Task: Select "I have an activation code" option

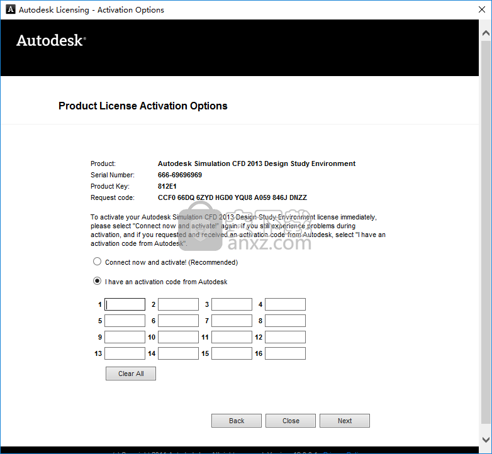Action: point(98,281)
